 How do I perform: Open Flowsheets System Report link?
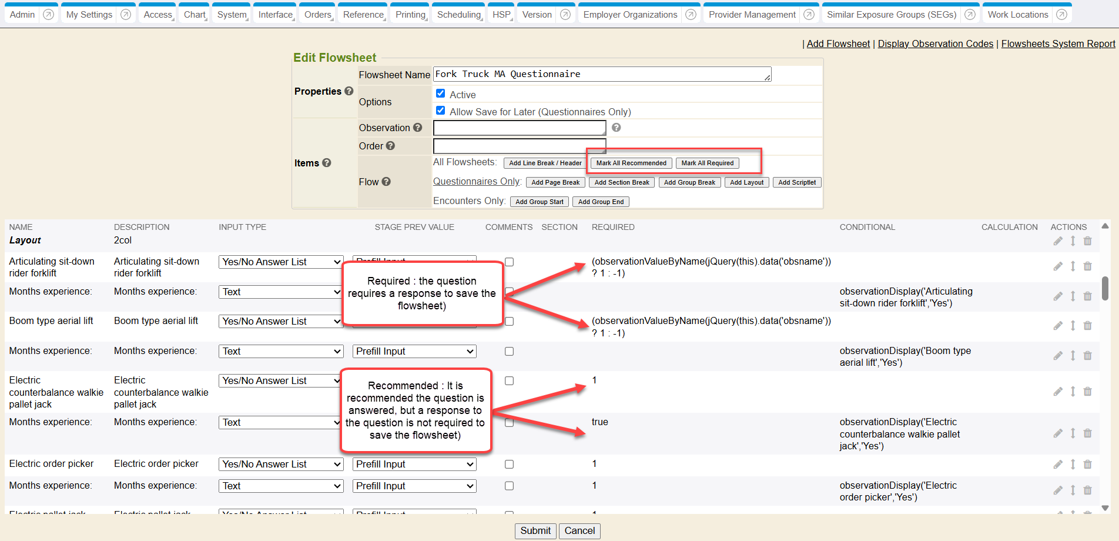(x=1058, y=44)
